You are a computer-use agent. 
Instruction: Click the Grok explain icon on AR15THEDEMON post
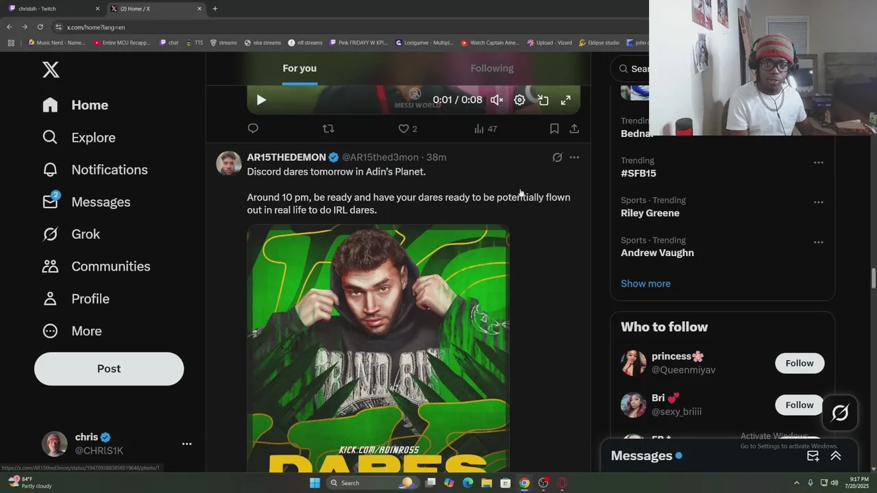click(x=557, y=157)
